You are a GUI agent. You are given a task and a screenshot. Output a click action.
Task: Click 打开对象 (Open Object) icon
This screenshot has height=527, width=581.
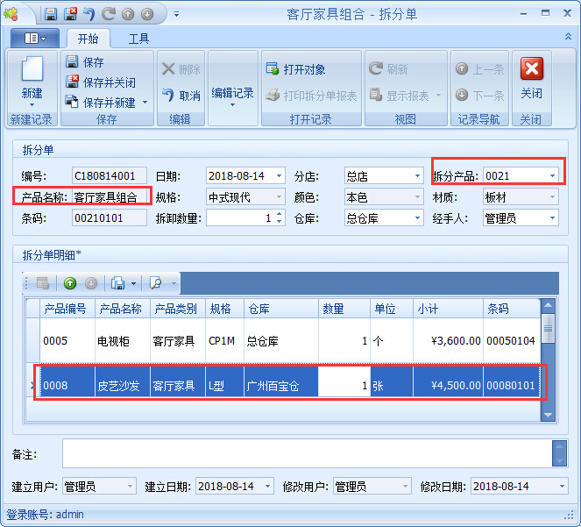(x=272, y=69)
